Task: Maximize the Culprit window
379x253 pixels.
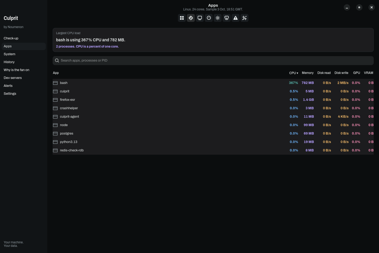Action: (x=359, y=7)
